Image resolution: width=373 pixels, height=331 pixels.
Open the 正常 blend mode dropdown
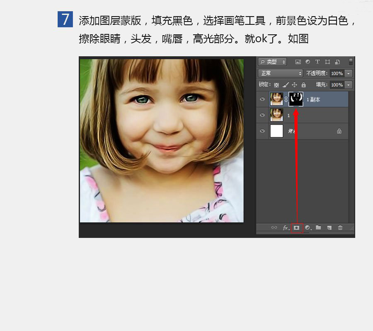281,73
